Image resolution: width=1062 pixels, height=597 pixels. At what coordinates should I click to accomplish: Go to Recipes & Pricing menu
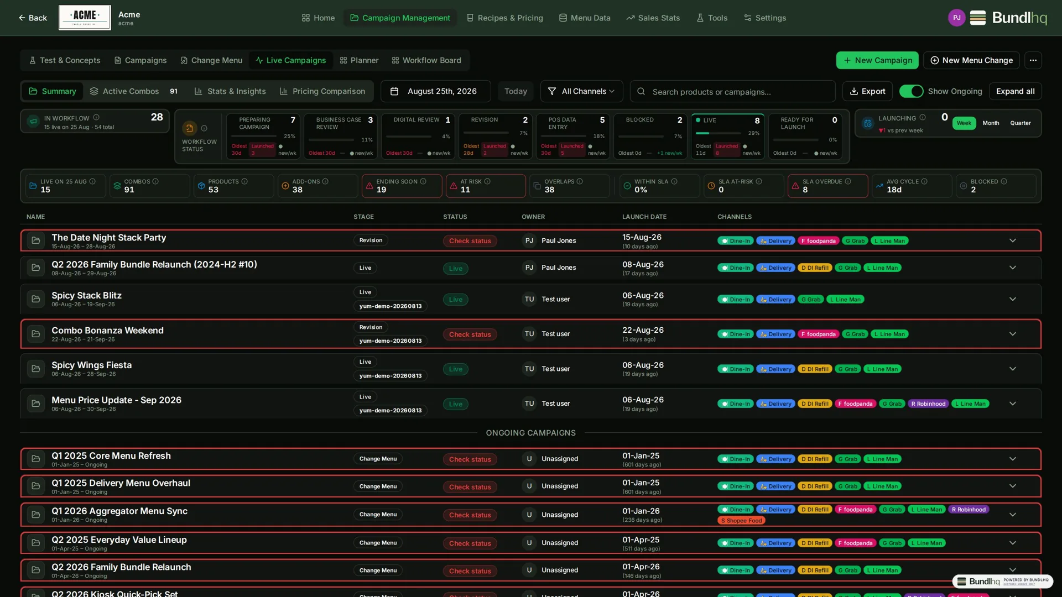click(x=504, y=18)
